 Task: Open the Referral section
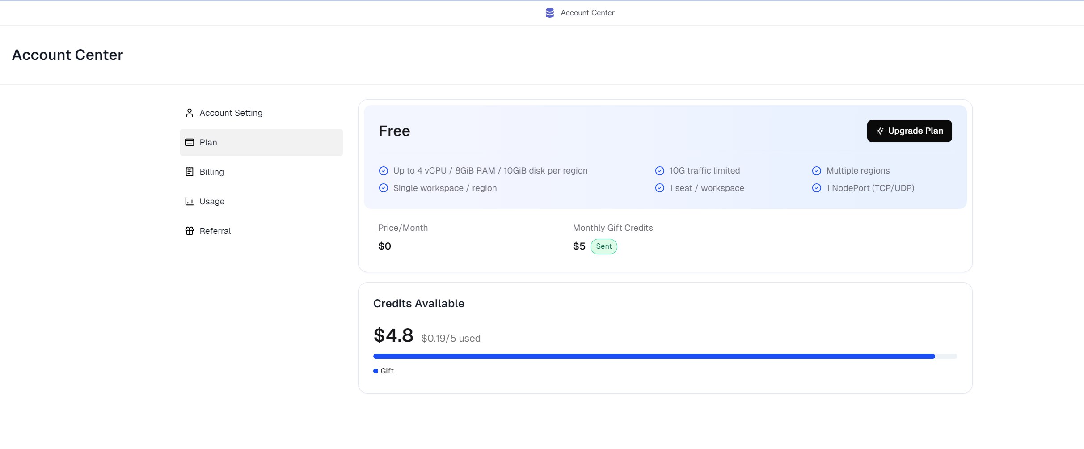point(262,231)
